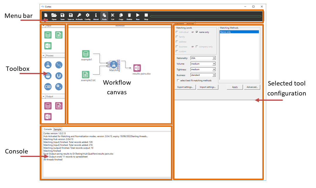Choose Save as in the toolbar
Image resolution: width=316 pixels, height=188 pixels.
pos(71,16)
